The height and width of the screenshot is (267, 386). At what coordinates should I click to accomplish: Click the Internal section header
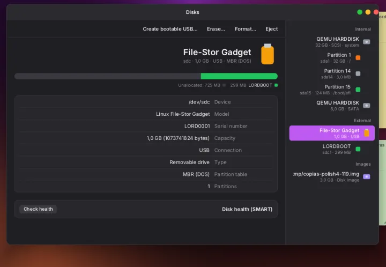click(x=363, y=29)
